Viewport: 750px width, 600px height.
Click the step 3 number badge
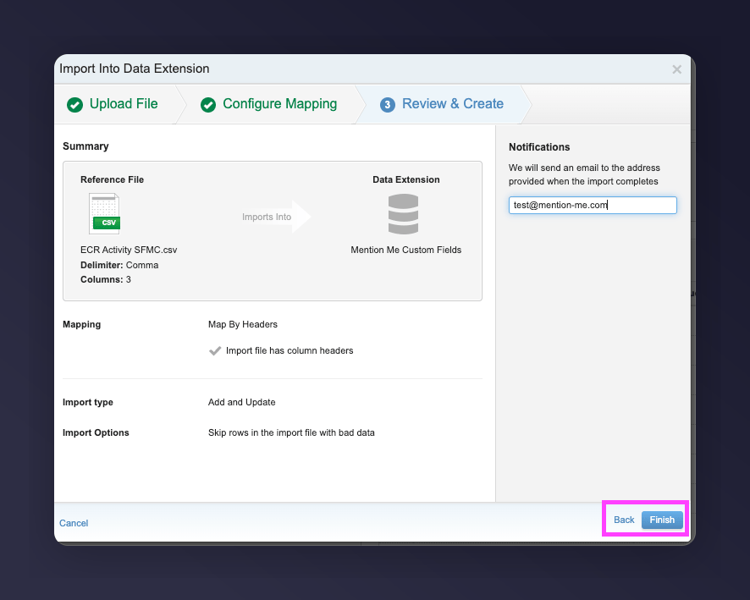click(x=388, y=105)
